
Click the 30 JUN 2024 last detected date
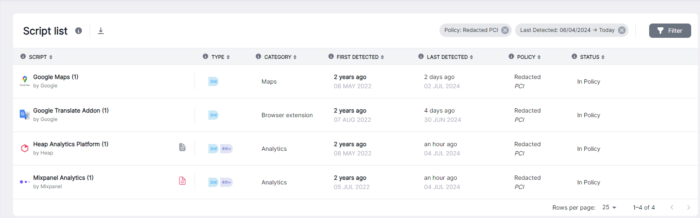pos(442,120)
